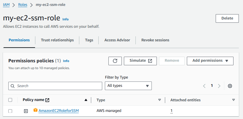Sort by Policy name ascending arrow
The height and width of the screenshot is (119, 243).
point(86,100)
